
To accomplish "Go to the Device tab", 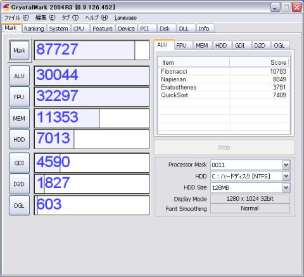I will [x=126, y=29].
